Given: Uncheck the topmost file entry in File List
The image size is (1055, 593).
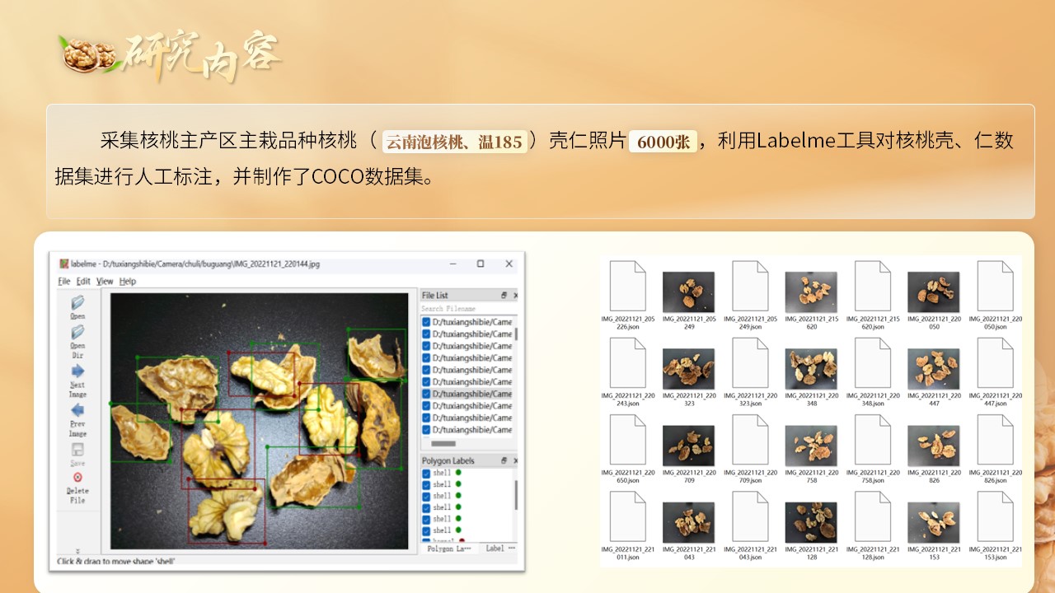Looking at the screenshot, I should click(x=426, y=322).
